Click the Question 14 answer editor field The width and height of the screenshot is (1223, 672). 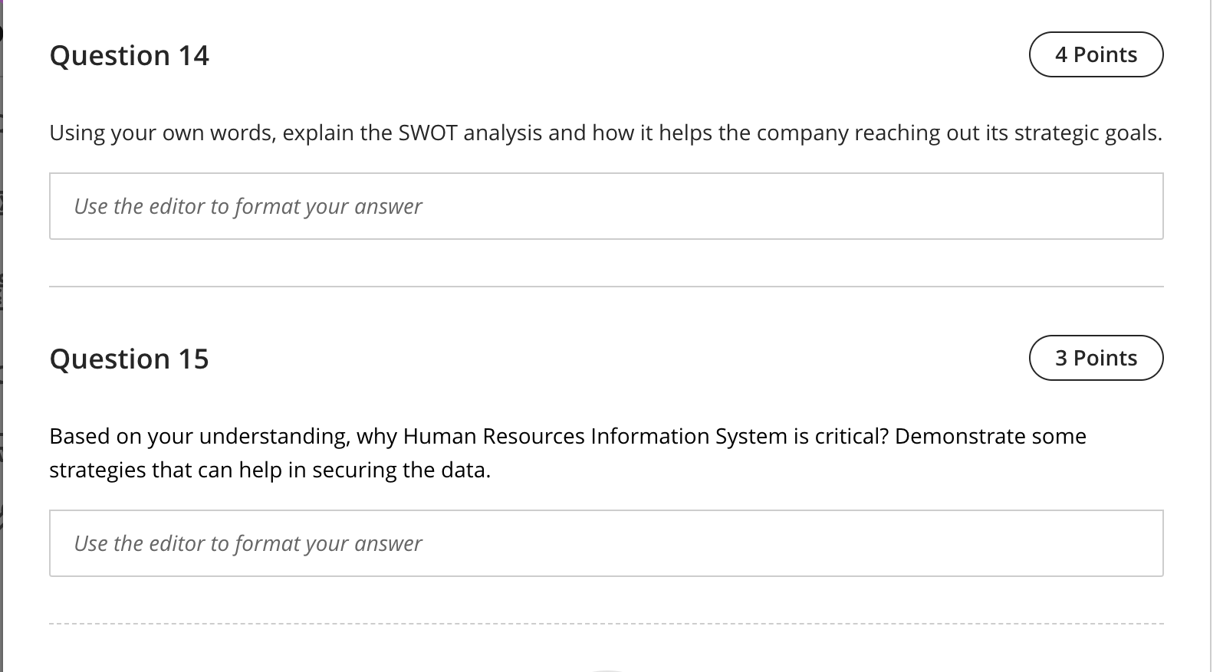click(606, 206)
